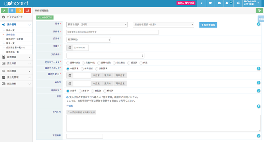Image resolution: width=264 pixels, height=142 pixels.
Task: Select 着手中 radio button
Action: (x=80, y=91)
